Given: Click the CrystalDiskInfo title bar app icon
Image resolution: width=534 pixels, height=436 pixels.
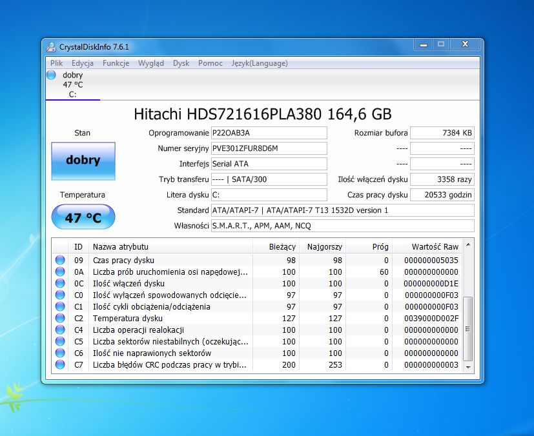Looking at the screenshot, I should click(51, 47).
